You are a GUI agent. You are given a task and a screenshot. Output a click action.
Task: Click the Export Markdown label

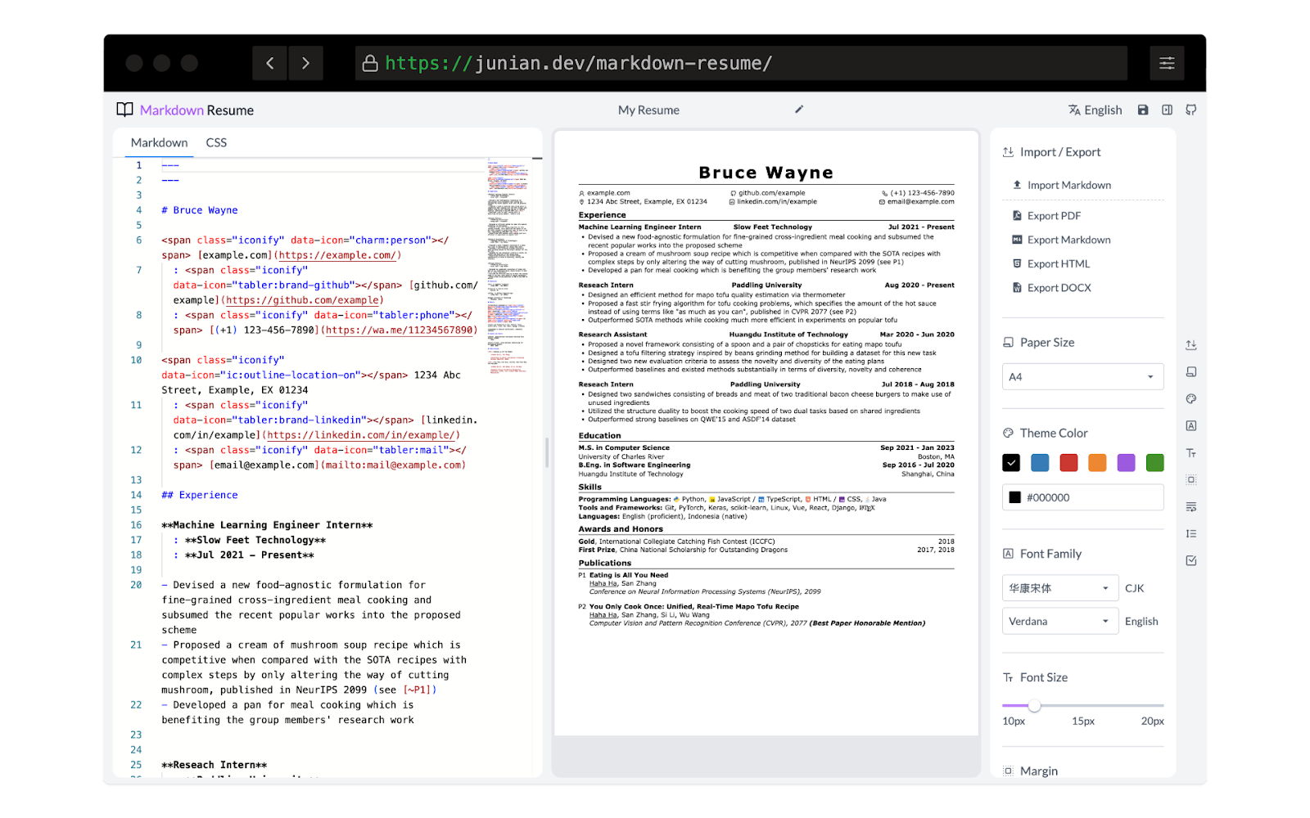point(1068,240)
